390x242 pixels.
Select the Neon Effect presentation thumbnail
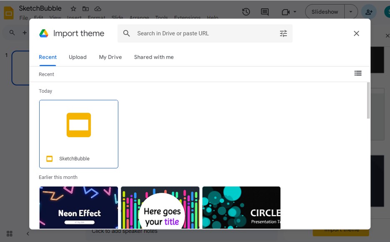(79, 207)
